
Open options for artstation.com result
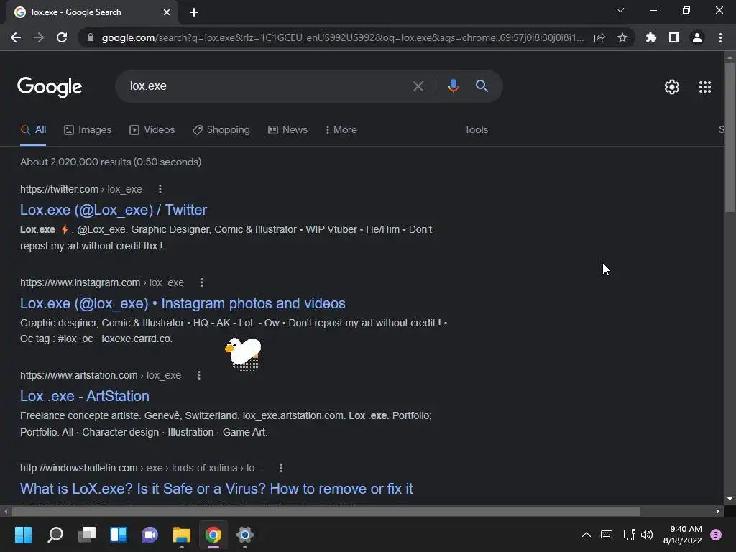(199, 375)
